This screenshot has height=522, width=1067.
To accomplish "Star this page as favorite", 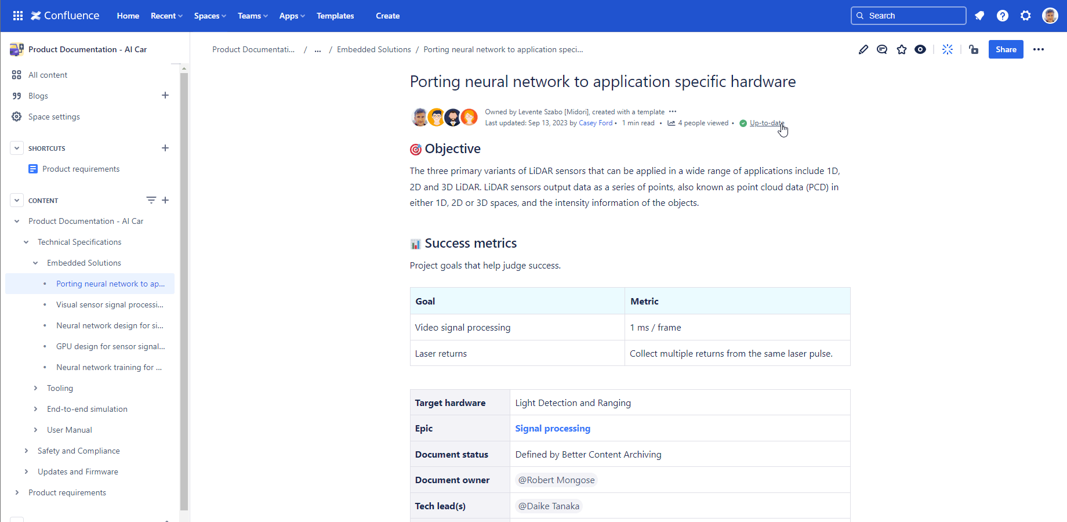I will [902, 49].
